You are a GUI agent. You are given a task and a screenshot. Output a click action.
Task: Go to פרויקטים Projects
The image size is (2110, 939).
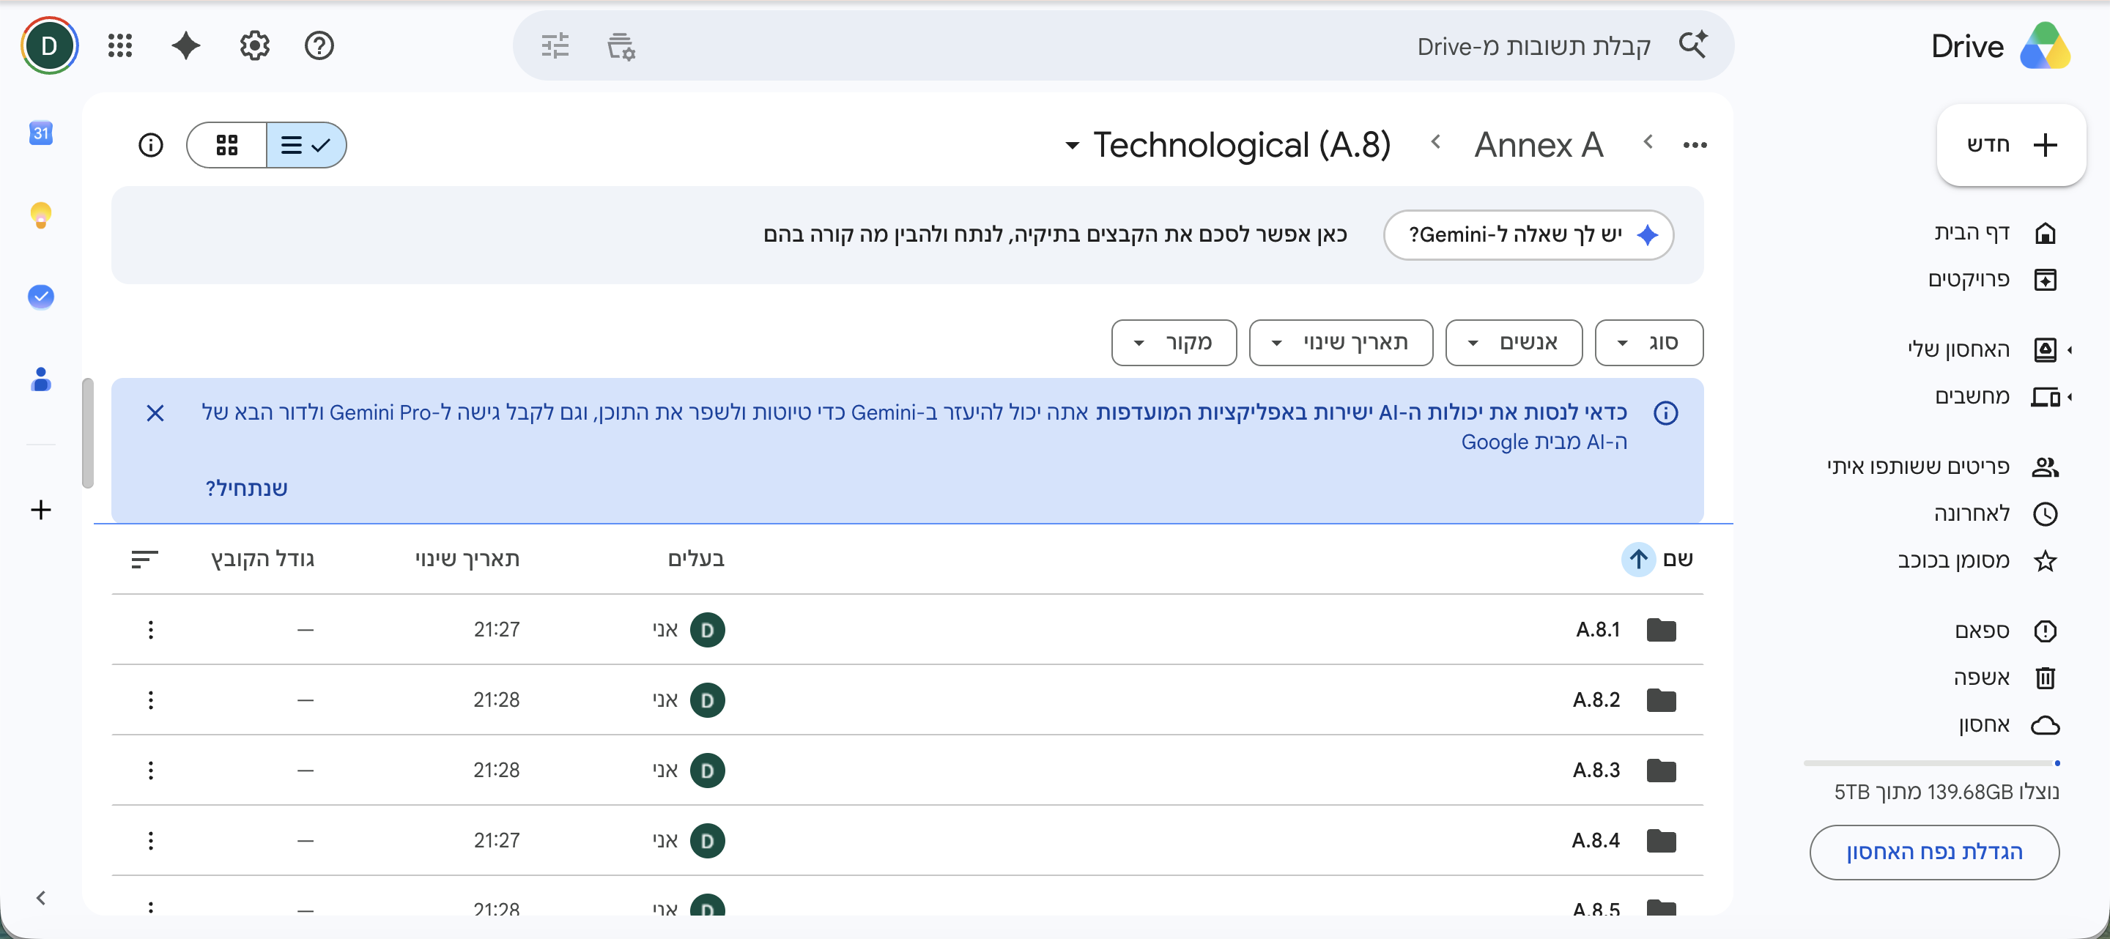[1992, 280]
